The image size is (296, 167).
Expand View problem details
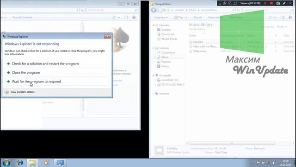[x=20, y=92]
